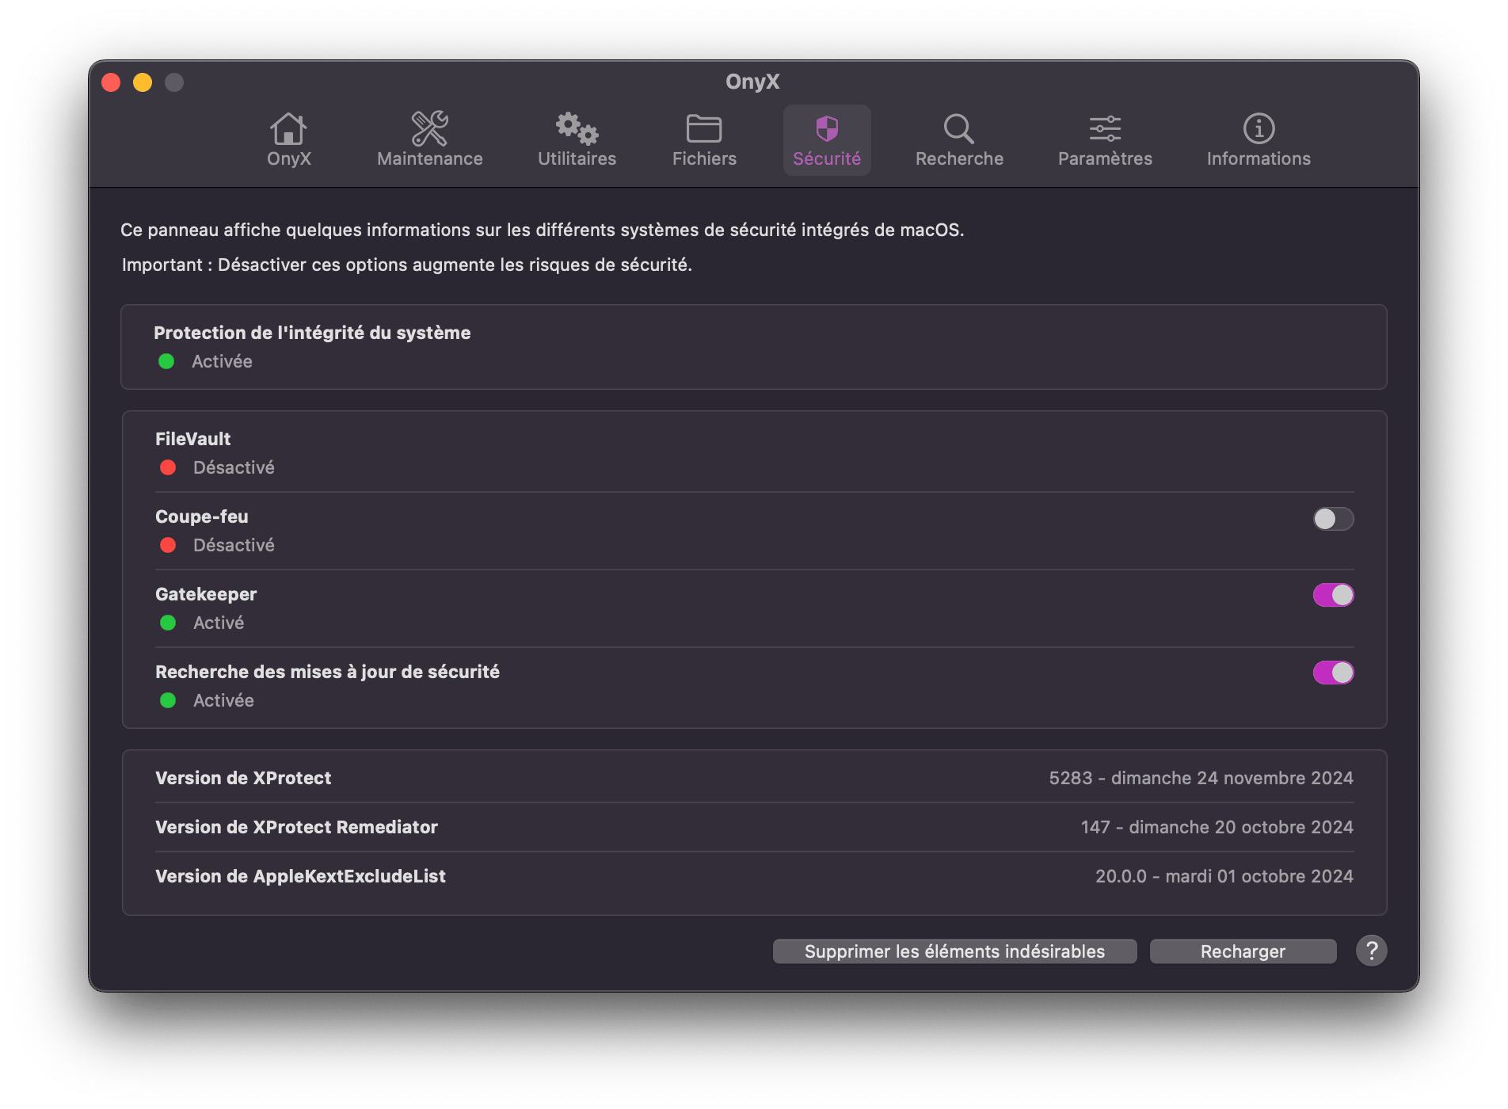Image resolution: width=1508 pixels, height=1109 pixels.
Task: Disable the Gatekeeper switch
Action: [1333, 595]
